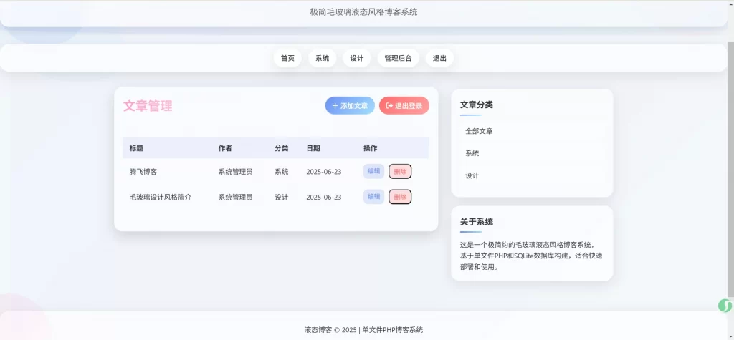The height and width of the screenshot is (340, 734).
Task: Click the 操作 column header
Action: tap(371, 148)
